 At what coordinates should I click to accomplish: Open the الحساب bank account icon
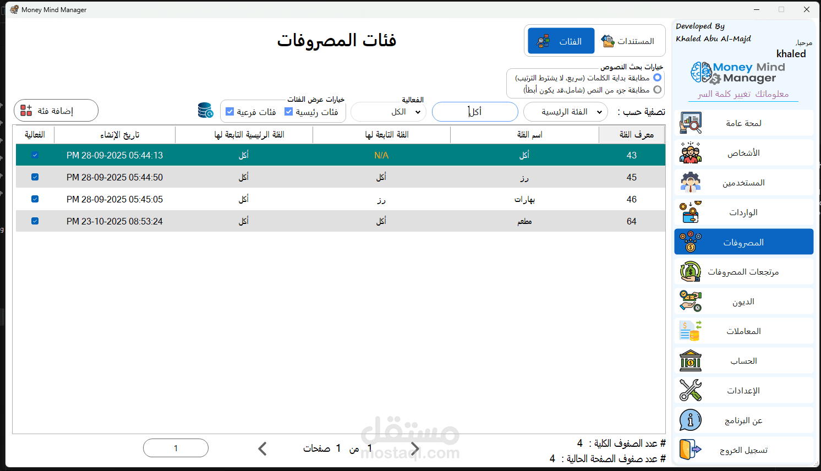(x=691, y=360)
